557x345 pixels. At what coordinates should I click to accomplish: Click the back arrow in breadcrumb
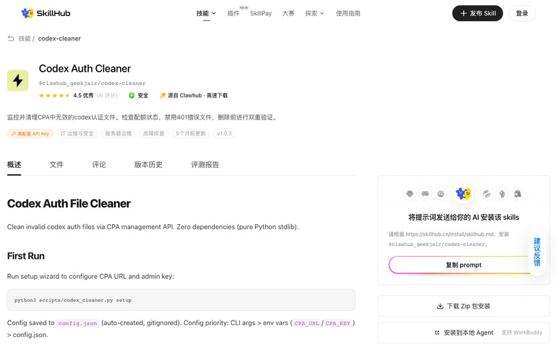tap(11, 38)
